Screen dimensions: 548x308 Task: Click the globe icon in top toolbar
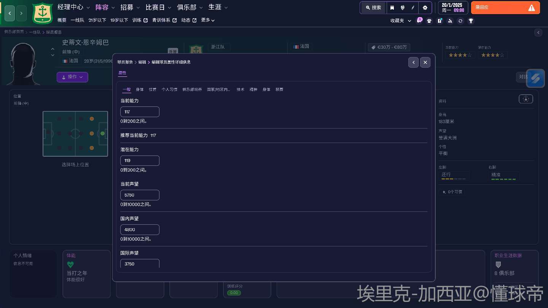(x=403, y=8)
